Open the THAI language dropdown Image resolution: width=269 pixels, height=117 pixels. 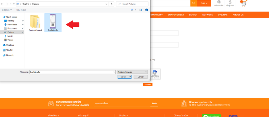coord(204,3)
